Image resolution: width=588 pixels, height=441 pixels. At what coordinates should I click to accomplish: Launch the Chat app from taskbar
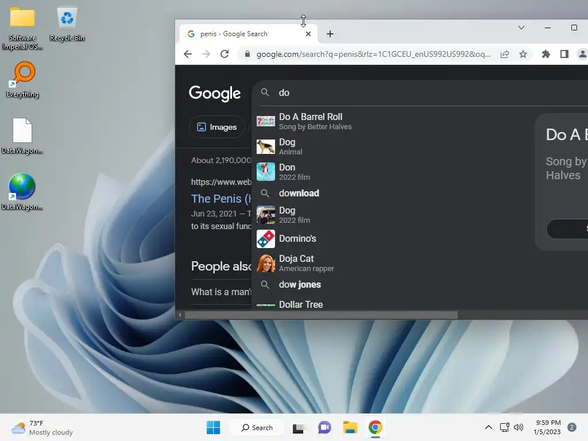324,427
